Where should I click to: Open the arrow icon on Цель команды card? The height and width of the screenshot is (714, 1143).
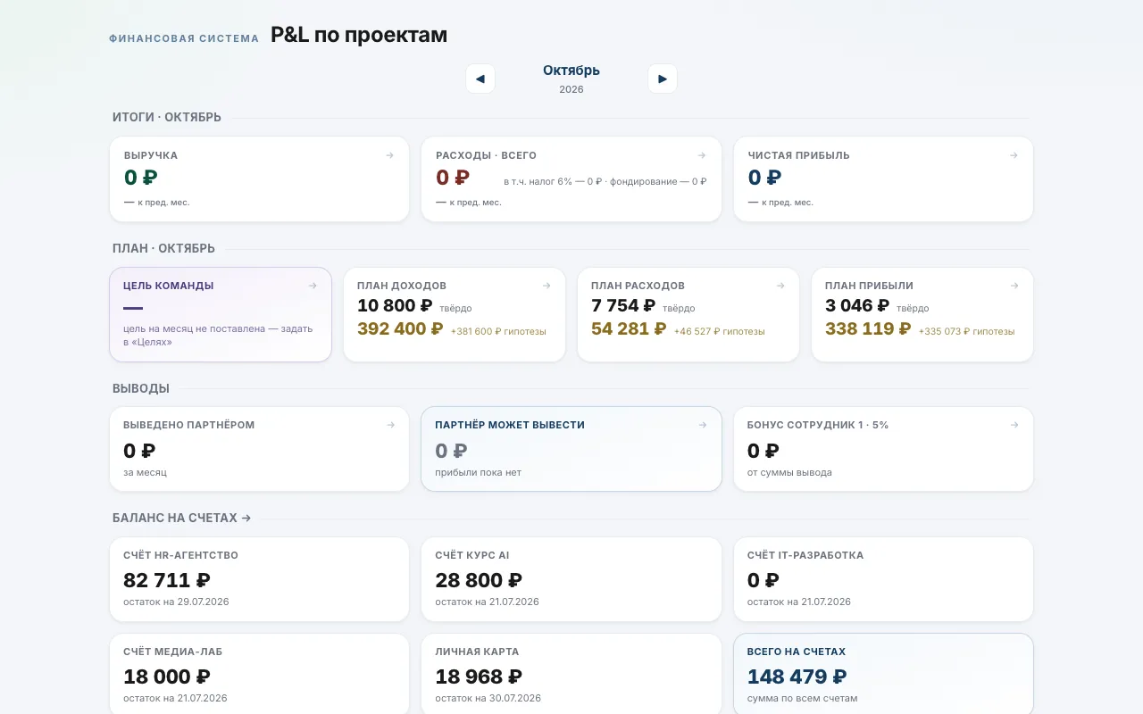313,286
